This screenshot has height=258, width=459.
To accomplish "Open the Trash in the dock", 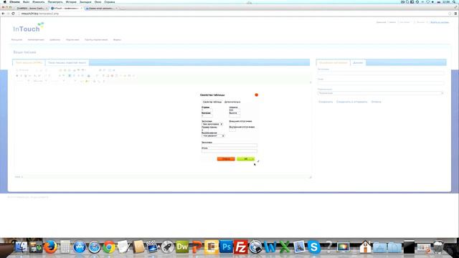I will click(x=438, y=247).
